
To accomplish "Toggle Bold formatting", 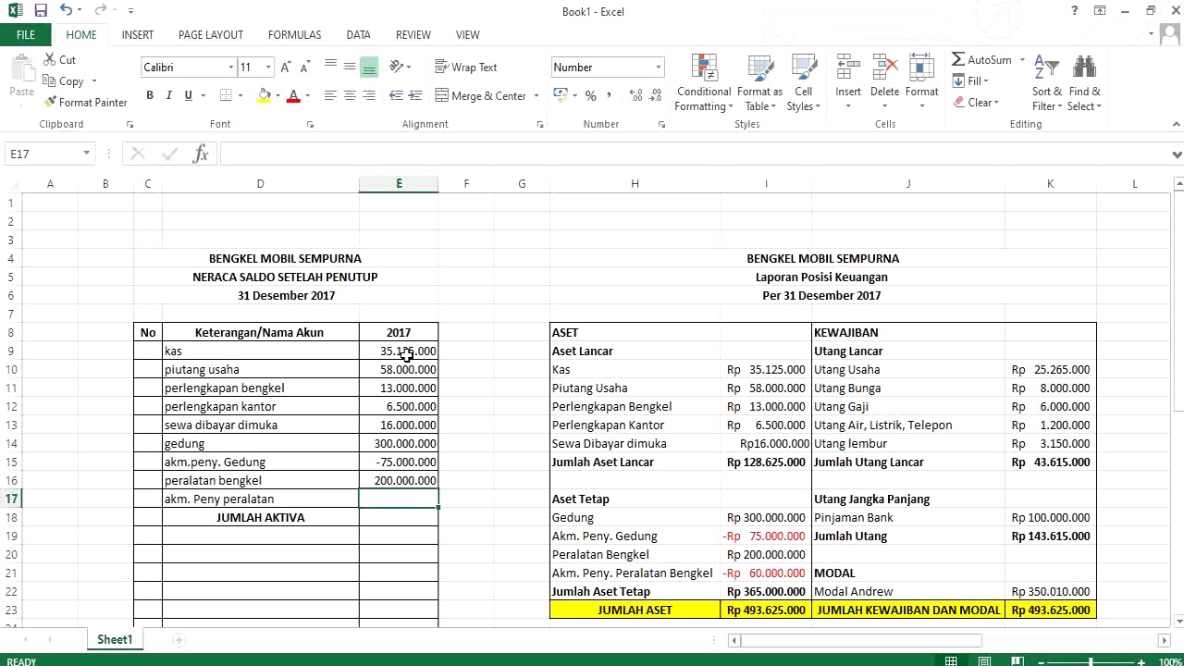I will 150,95.
